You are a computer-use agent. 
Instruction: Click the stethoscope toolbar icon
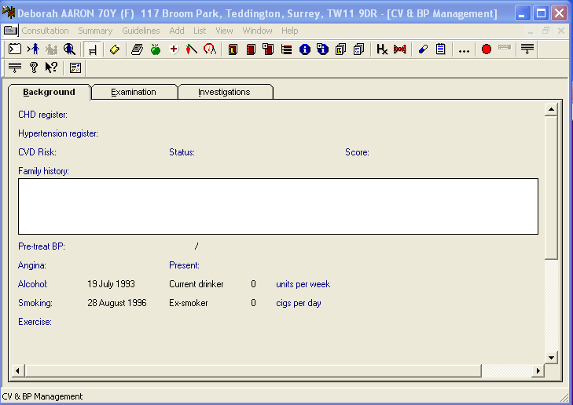click(209, 49)
